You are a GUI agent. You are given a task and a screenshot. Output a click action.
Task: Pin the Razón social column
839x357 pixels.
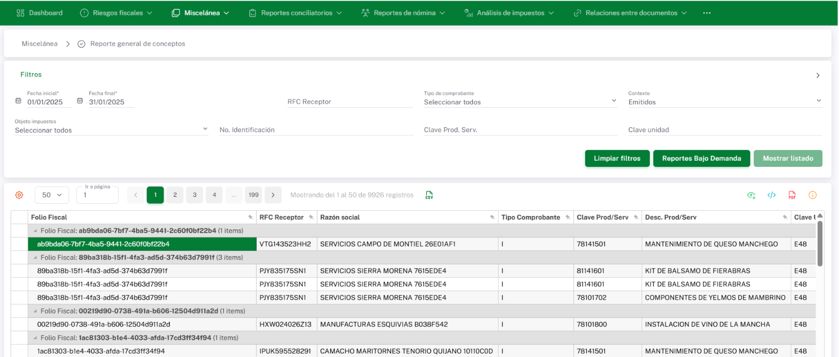coord(492,218)
